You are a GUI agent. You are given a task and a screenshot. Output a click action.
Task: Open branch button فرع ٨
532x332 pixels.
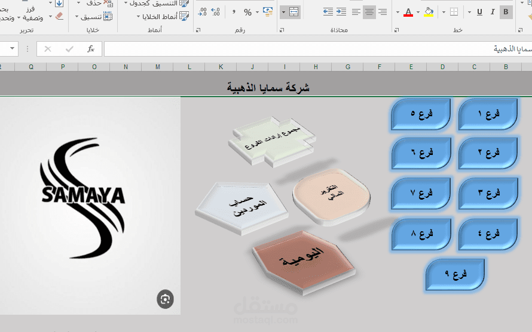point(421,234)
